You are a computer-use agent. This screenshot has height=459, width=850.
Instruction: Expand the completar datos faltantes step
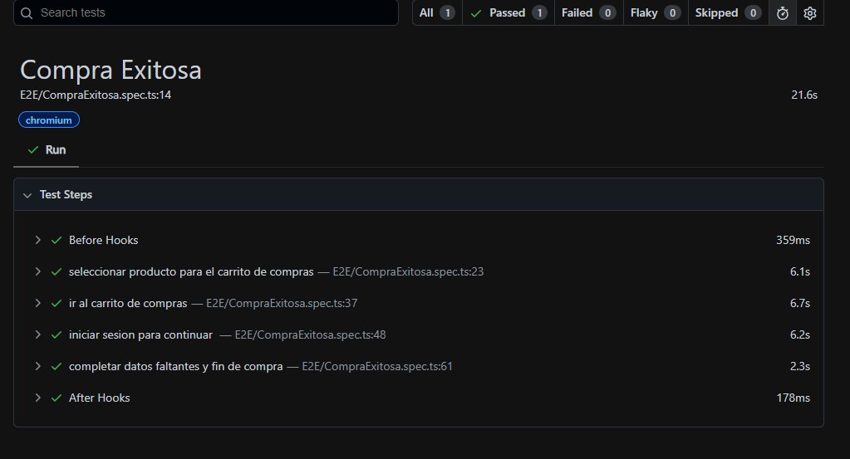37,366
